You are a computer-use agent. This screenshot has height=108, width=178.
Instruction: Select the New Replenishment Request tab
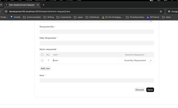click(x=22, y=5)
